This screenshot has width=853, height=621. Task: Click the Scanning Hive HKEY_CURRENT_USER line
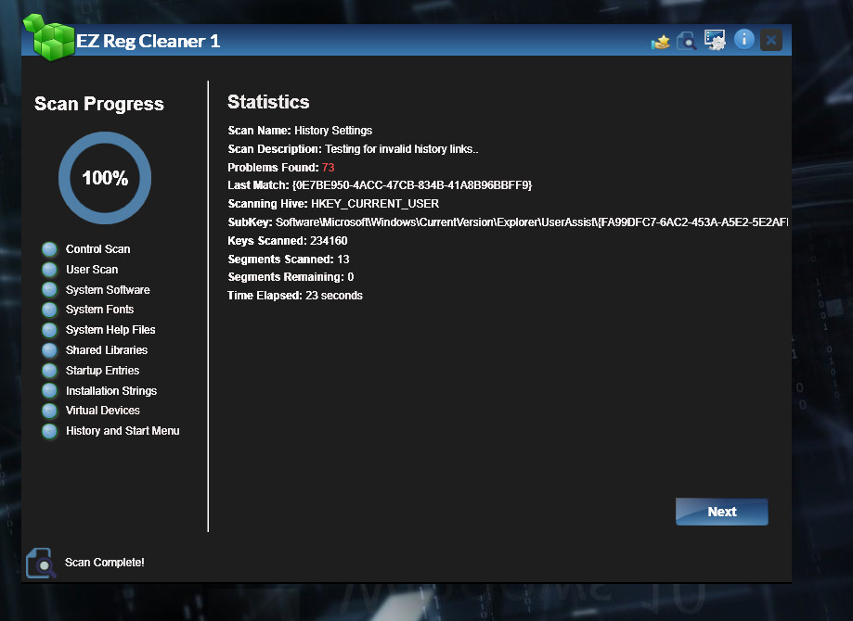(333, 204)
